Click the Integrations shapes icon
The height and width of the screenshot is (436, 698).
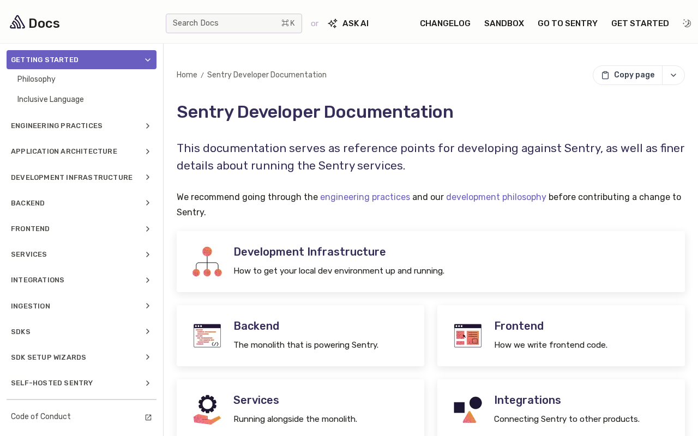468,410
